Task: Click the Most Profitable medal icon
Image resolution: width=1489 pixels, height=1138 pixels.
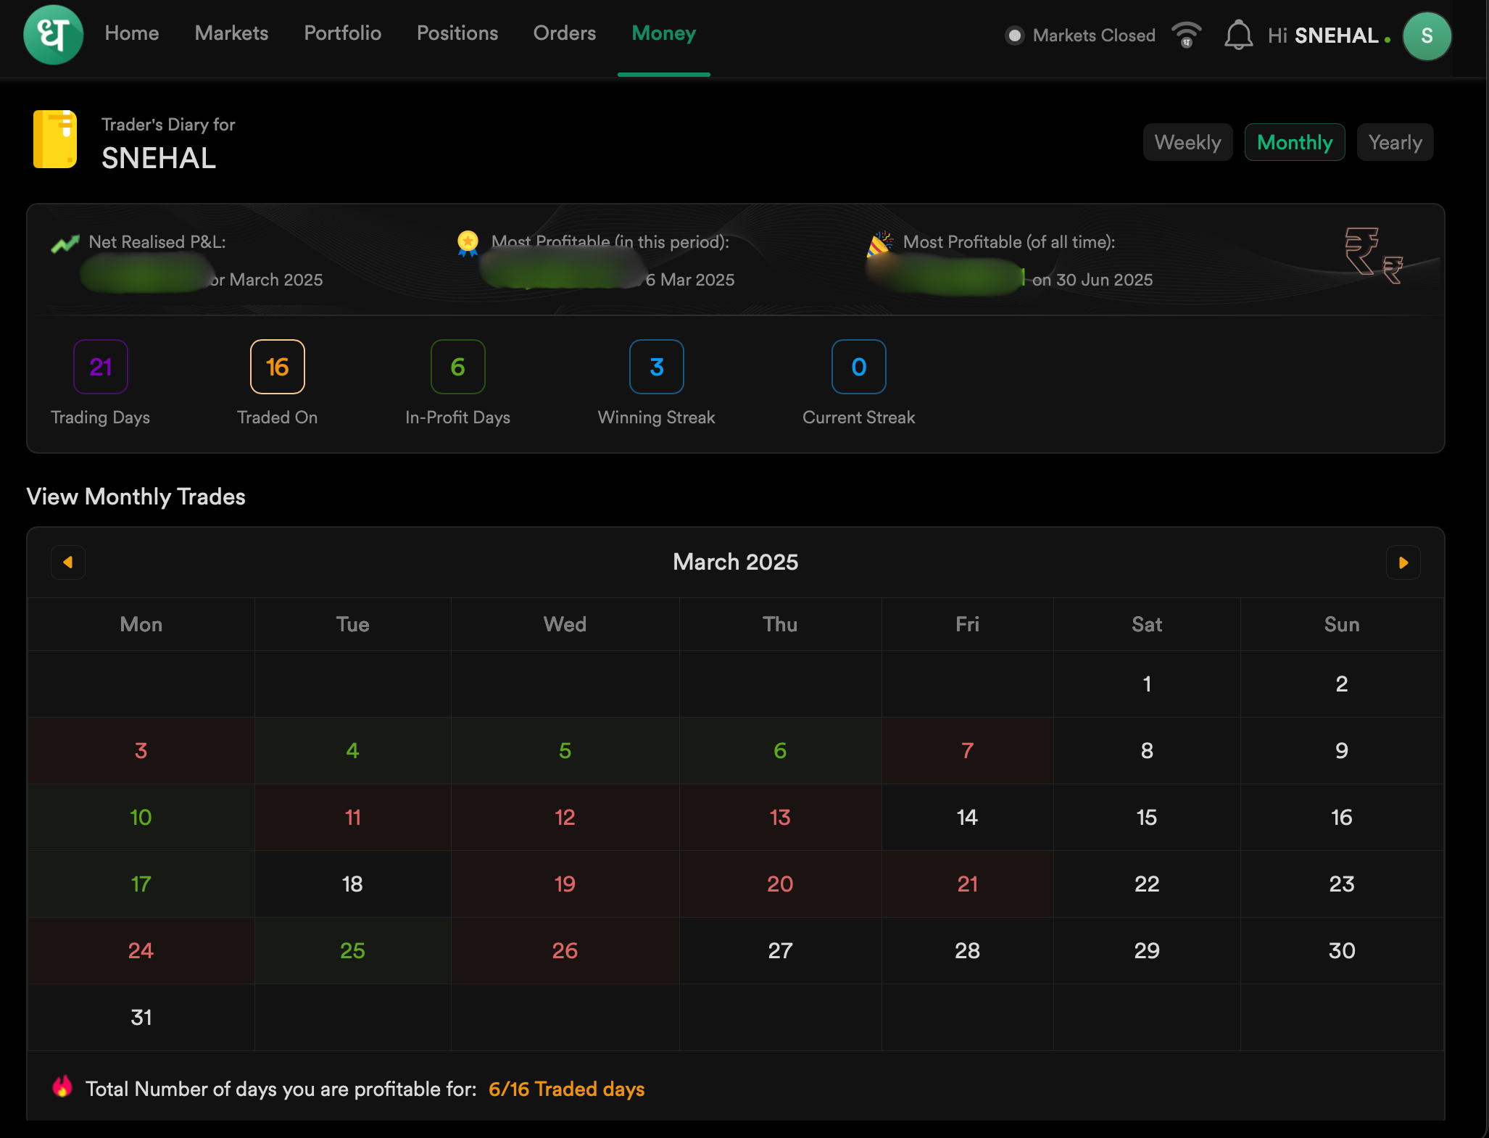Action: [x=468, y=243]
